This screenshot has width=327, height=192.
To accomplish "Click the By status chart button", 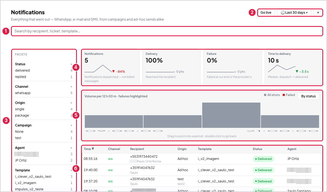I will click(x=308, y=96).
